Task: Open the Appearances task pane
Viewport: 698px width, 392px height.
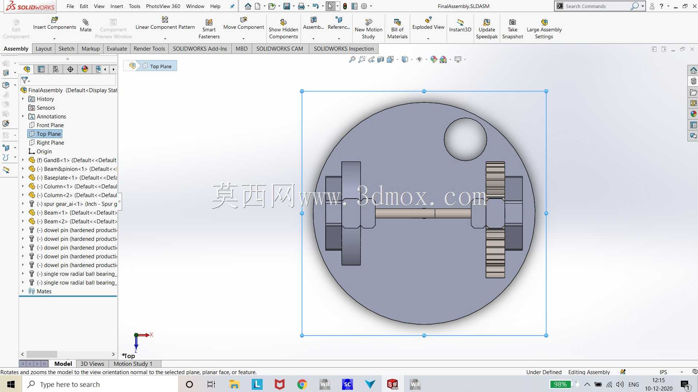Action: 693,114
